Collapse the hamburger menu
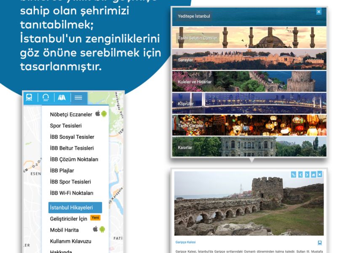337x253 pixels. [x=78, y=97]
